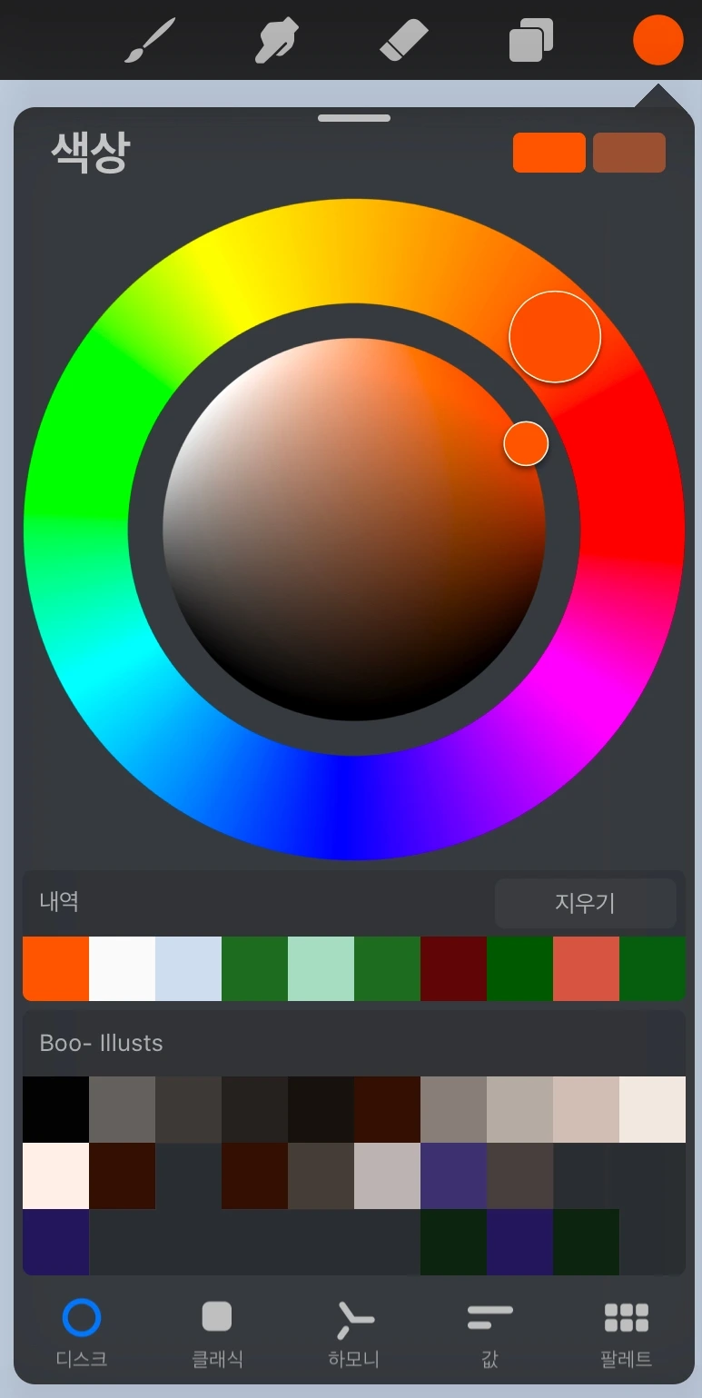Pick mint green swatch in 내역 history
The width and height of the screenshot is (702, 1398).
point(321,969)
